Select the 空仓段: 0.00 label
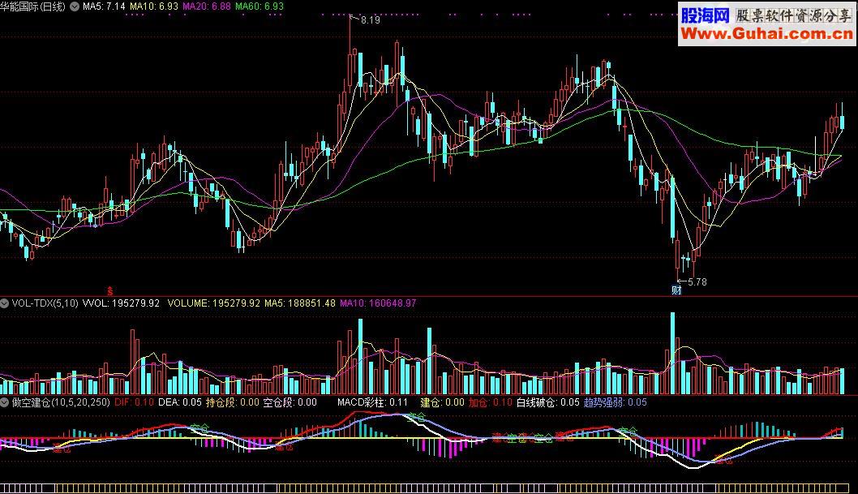 (x=290, y=402)
